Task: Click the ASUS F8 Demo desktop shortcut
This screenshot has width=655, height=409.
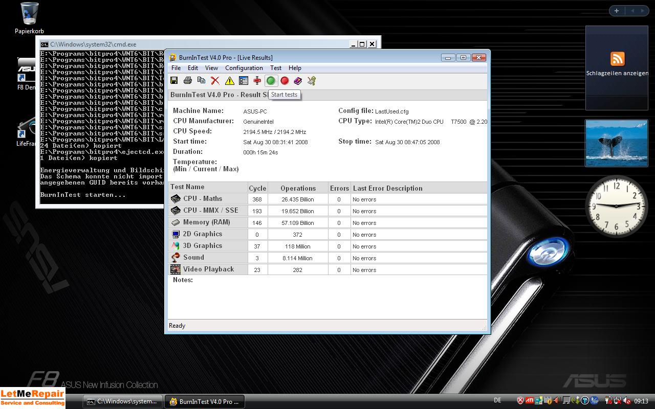Action: (x=26, y=74)
